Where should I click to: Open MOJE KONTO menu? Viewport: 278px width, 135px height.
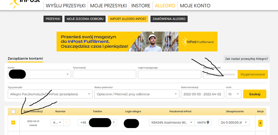tap(195, 6)
